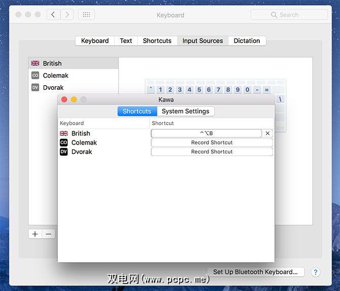Open Dictation tab
The image size is (340, 291).
247,41
